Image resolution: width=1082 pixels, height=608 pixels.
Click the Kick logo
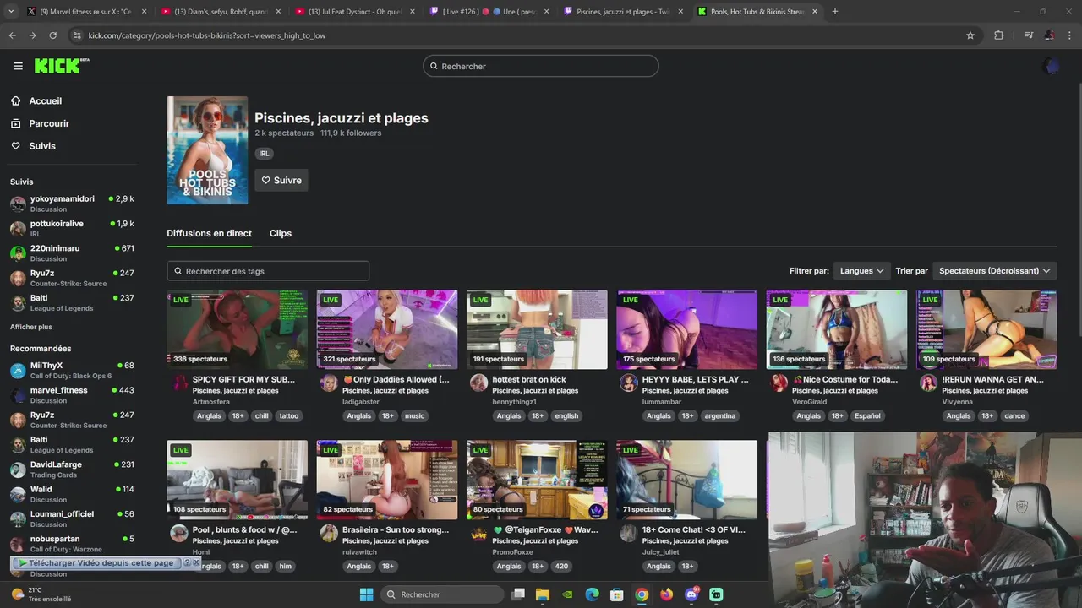61,66
